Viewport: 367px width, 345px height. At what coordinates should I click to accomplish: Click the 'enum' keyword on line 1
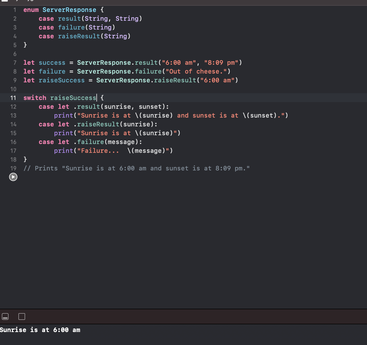31,10
